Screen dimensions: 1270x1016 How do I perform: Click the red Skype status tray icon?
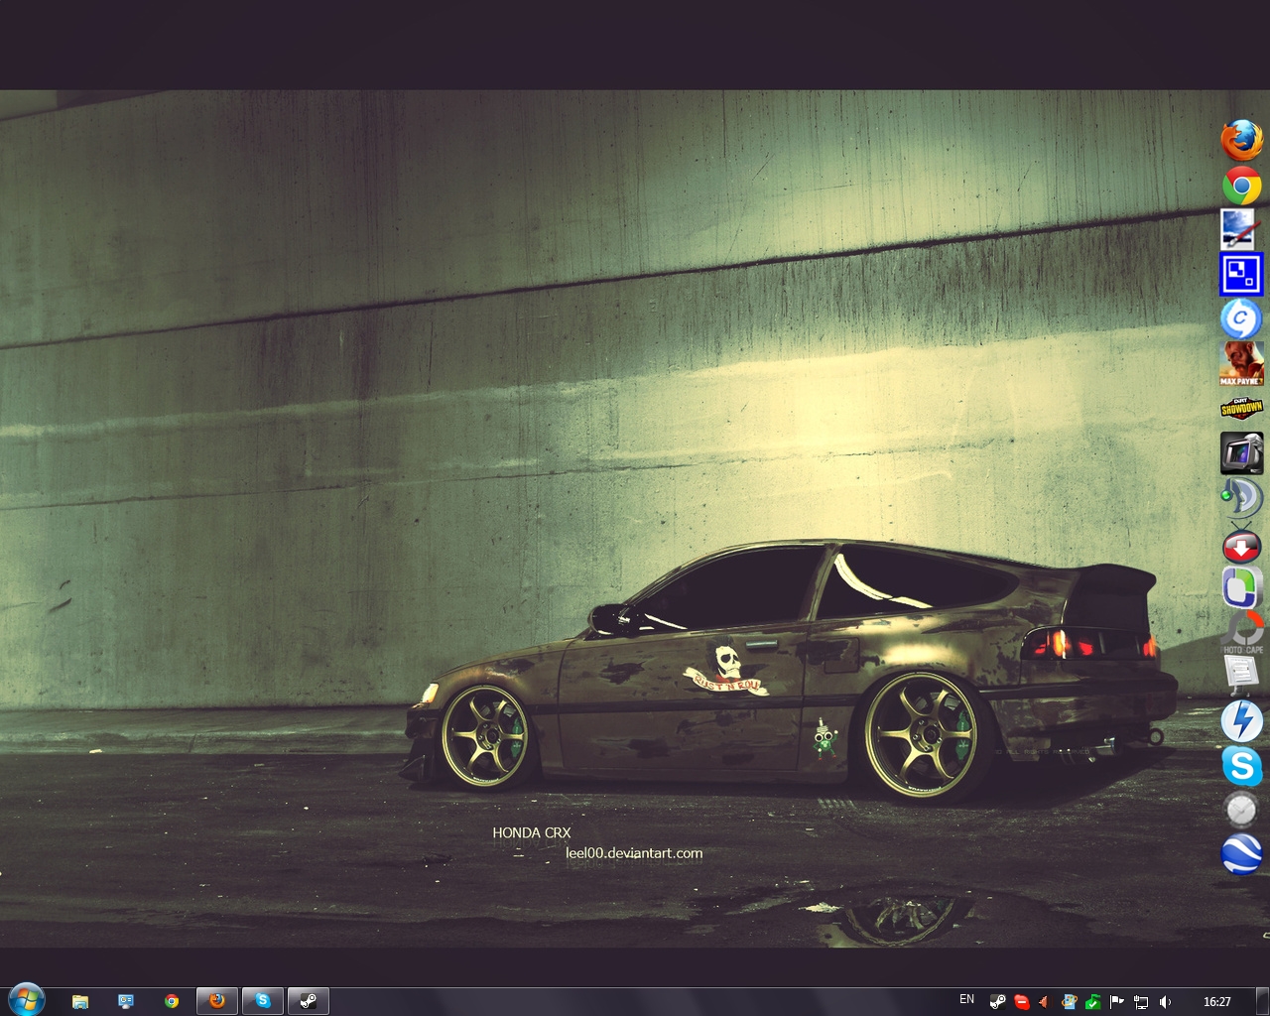click(1022, 1002)
